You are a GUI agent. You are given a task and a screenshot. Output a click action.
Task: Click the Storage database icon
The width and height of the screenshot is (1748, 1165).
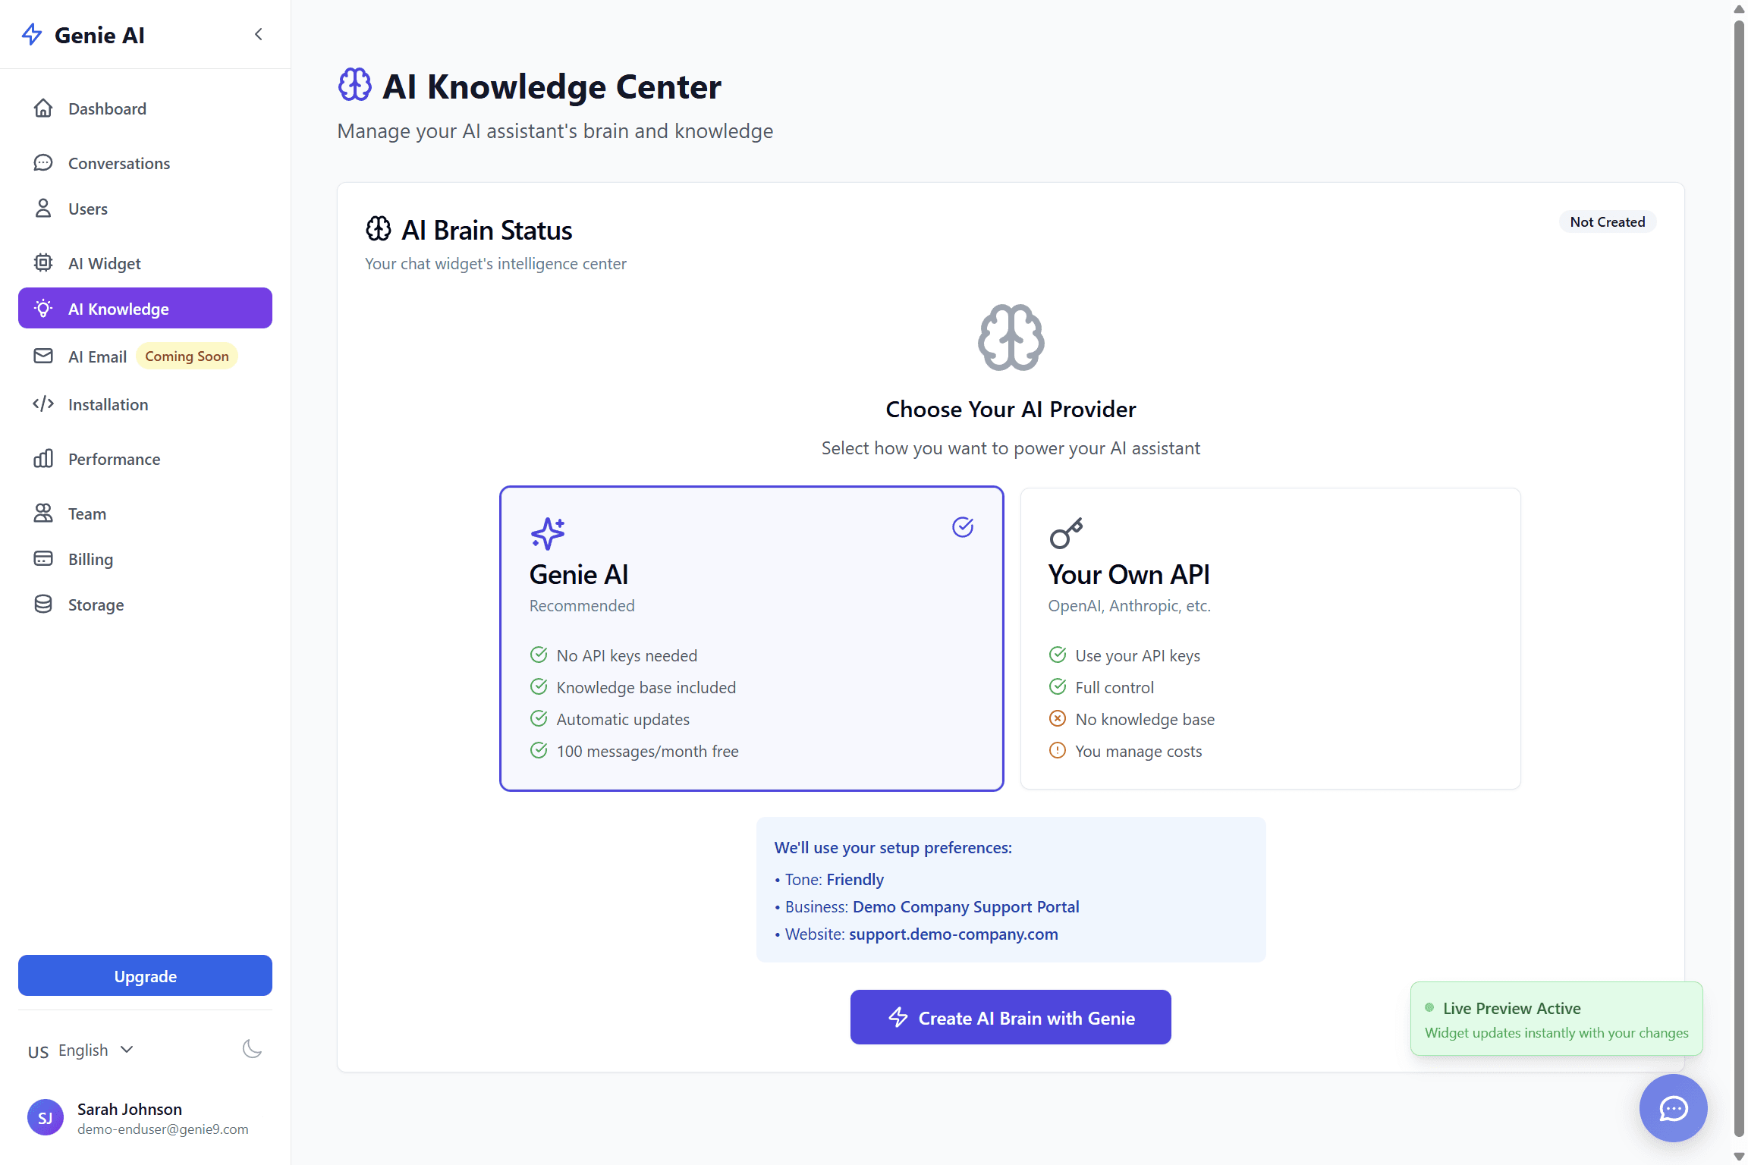point(43,604)
